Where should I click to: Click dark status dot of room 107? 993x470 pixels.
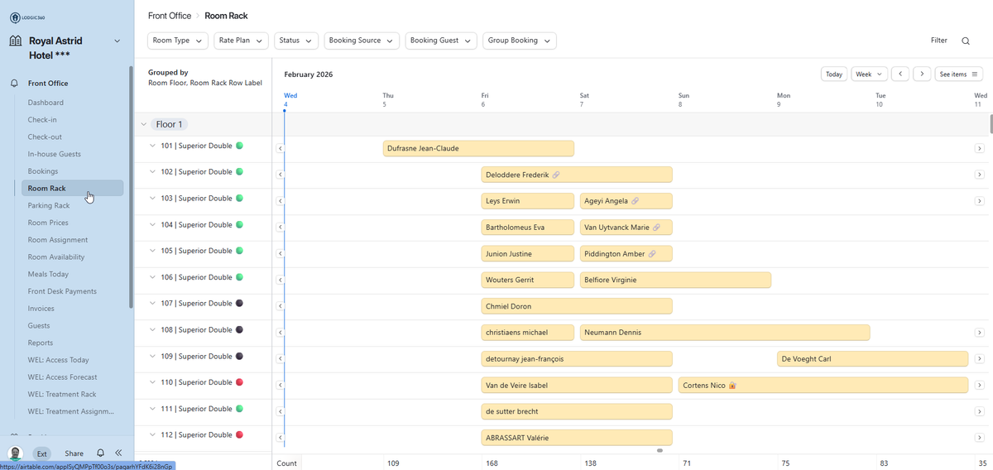pyautogui.click(x=239, y=304)
